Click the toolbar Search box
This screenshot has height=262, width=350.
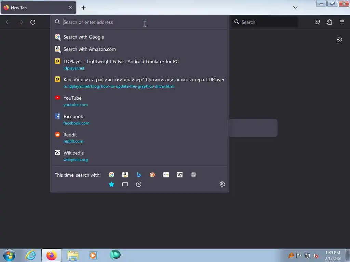265,22
